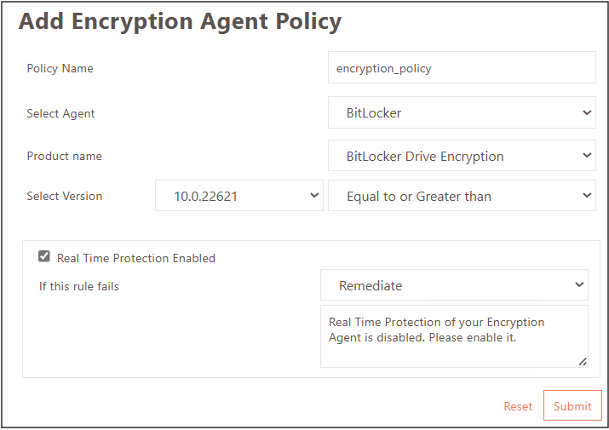This screenshot has height=430, width=609.
Task: Expand the BitLocker Drive Encryption product dropdown
Action: point(461,156)
